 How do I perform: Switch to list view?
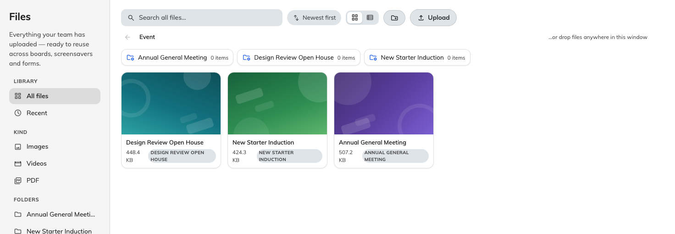(370, 18)
